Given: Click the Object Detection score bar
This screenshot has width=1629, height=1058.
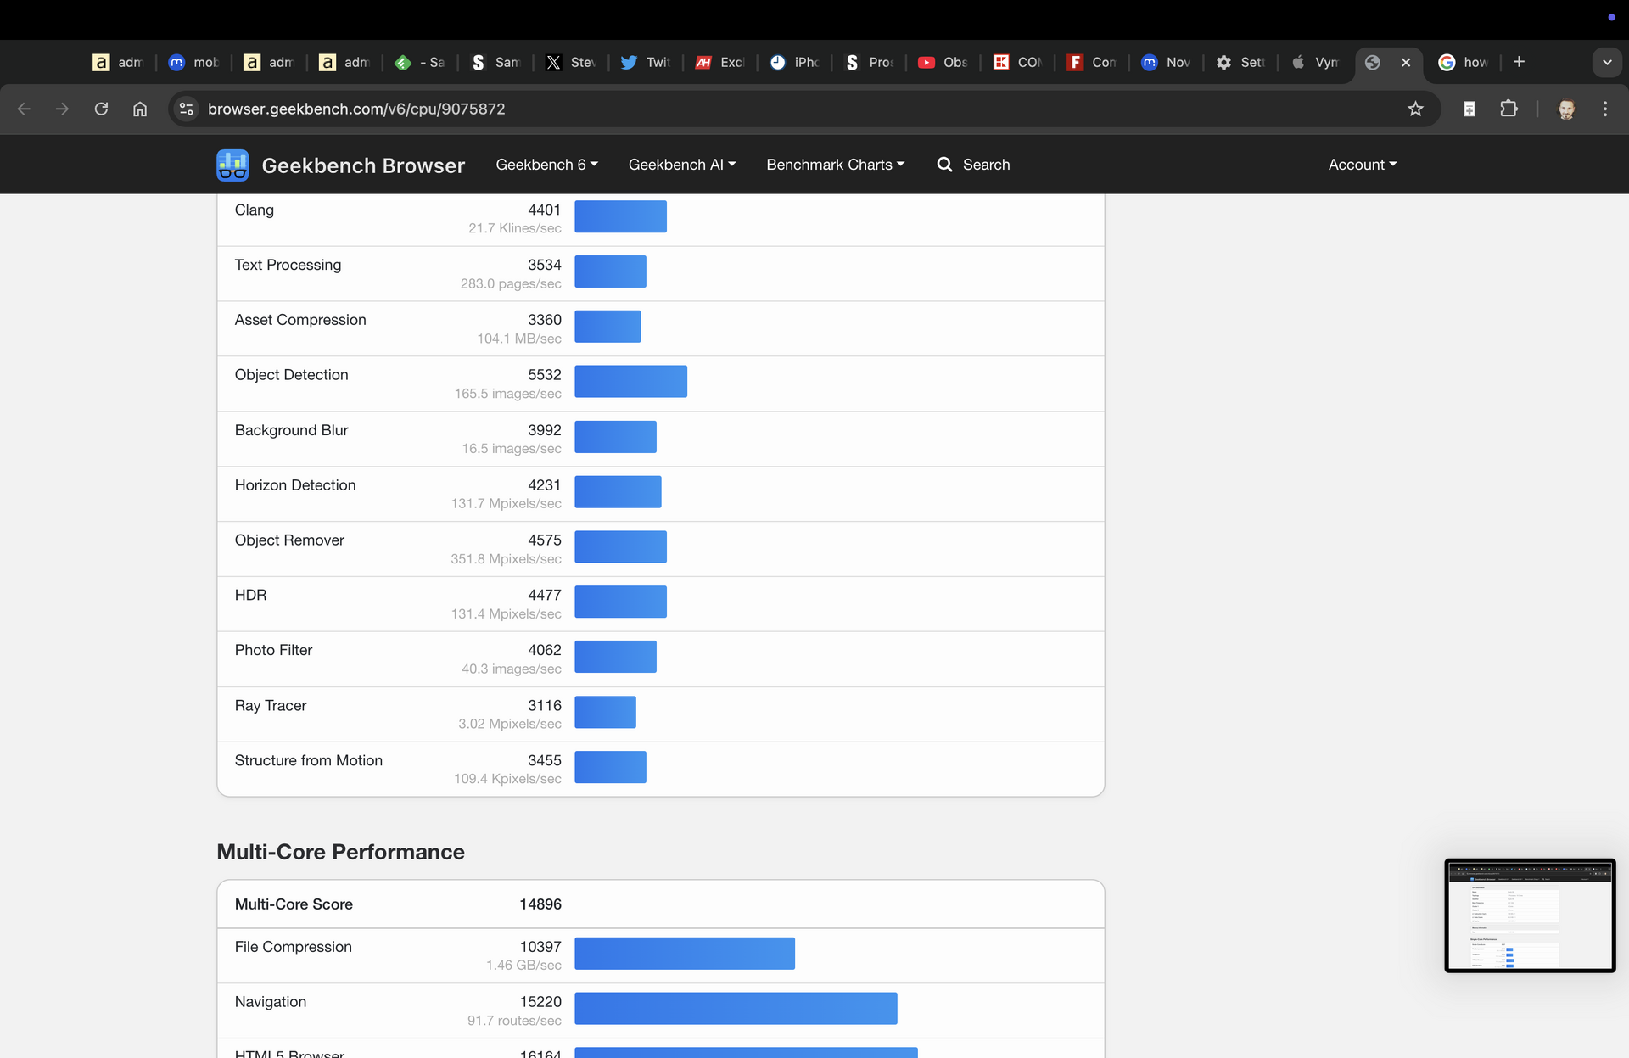Looking at the screenshot, I should coord(630,382).
